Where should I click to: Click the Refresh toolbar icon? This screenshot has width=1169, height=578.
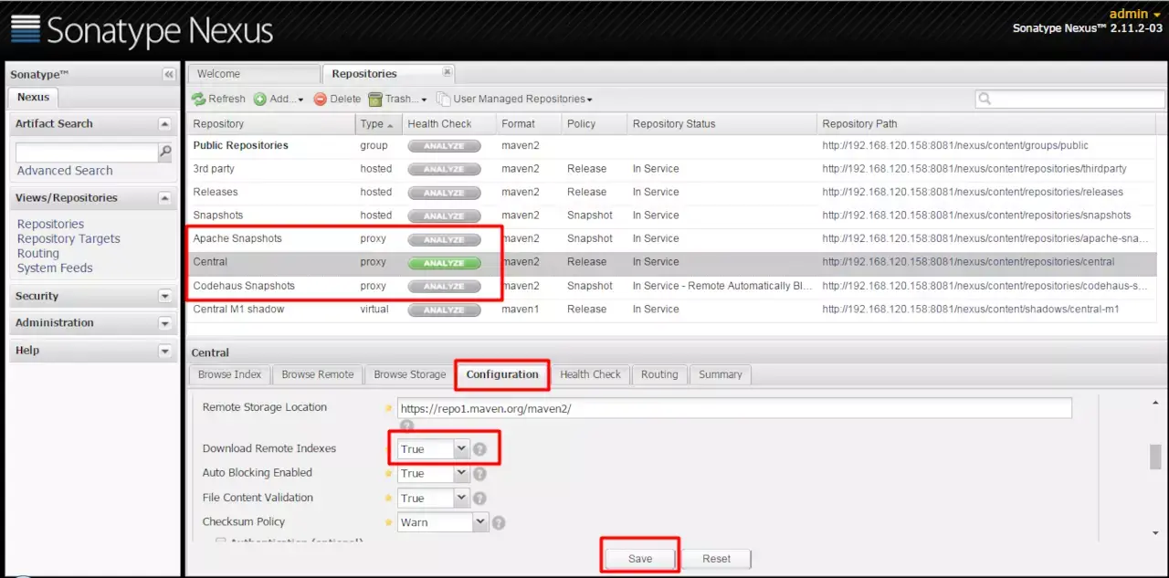pos(198,99)
